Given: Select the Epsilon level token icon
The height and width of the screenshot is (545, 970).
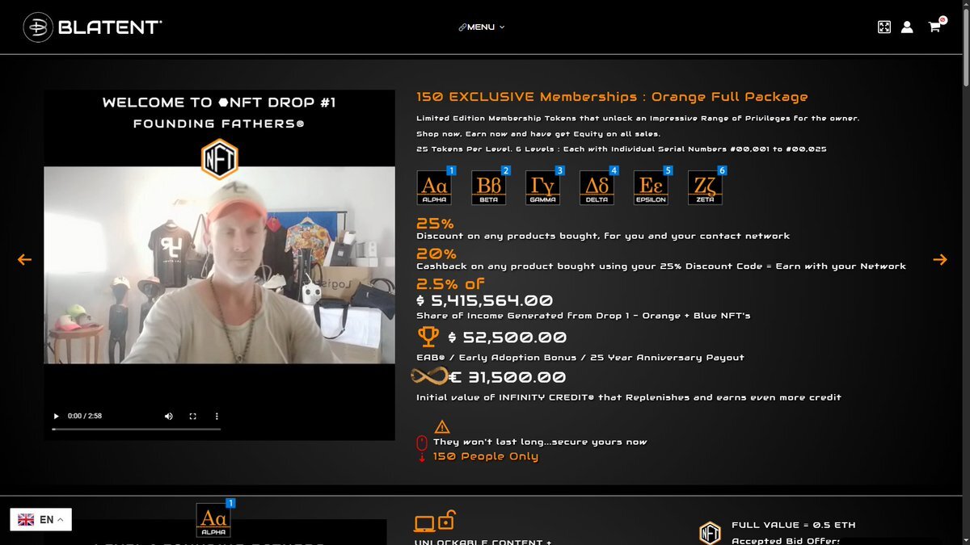Looking at the screenshot, I should click(652, 186).
